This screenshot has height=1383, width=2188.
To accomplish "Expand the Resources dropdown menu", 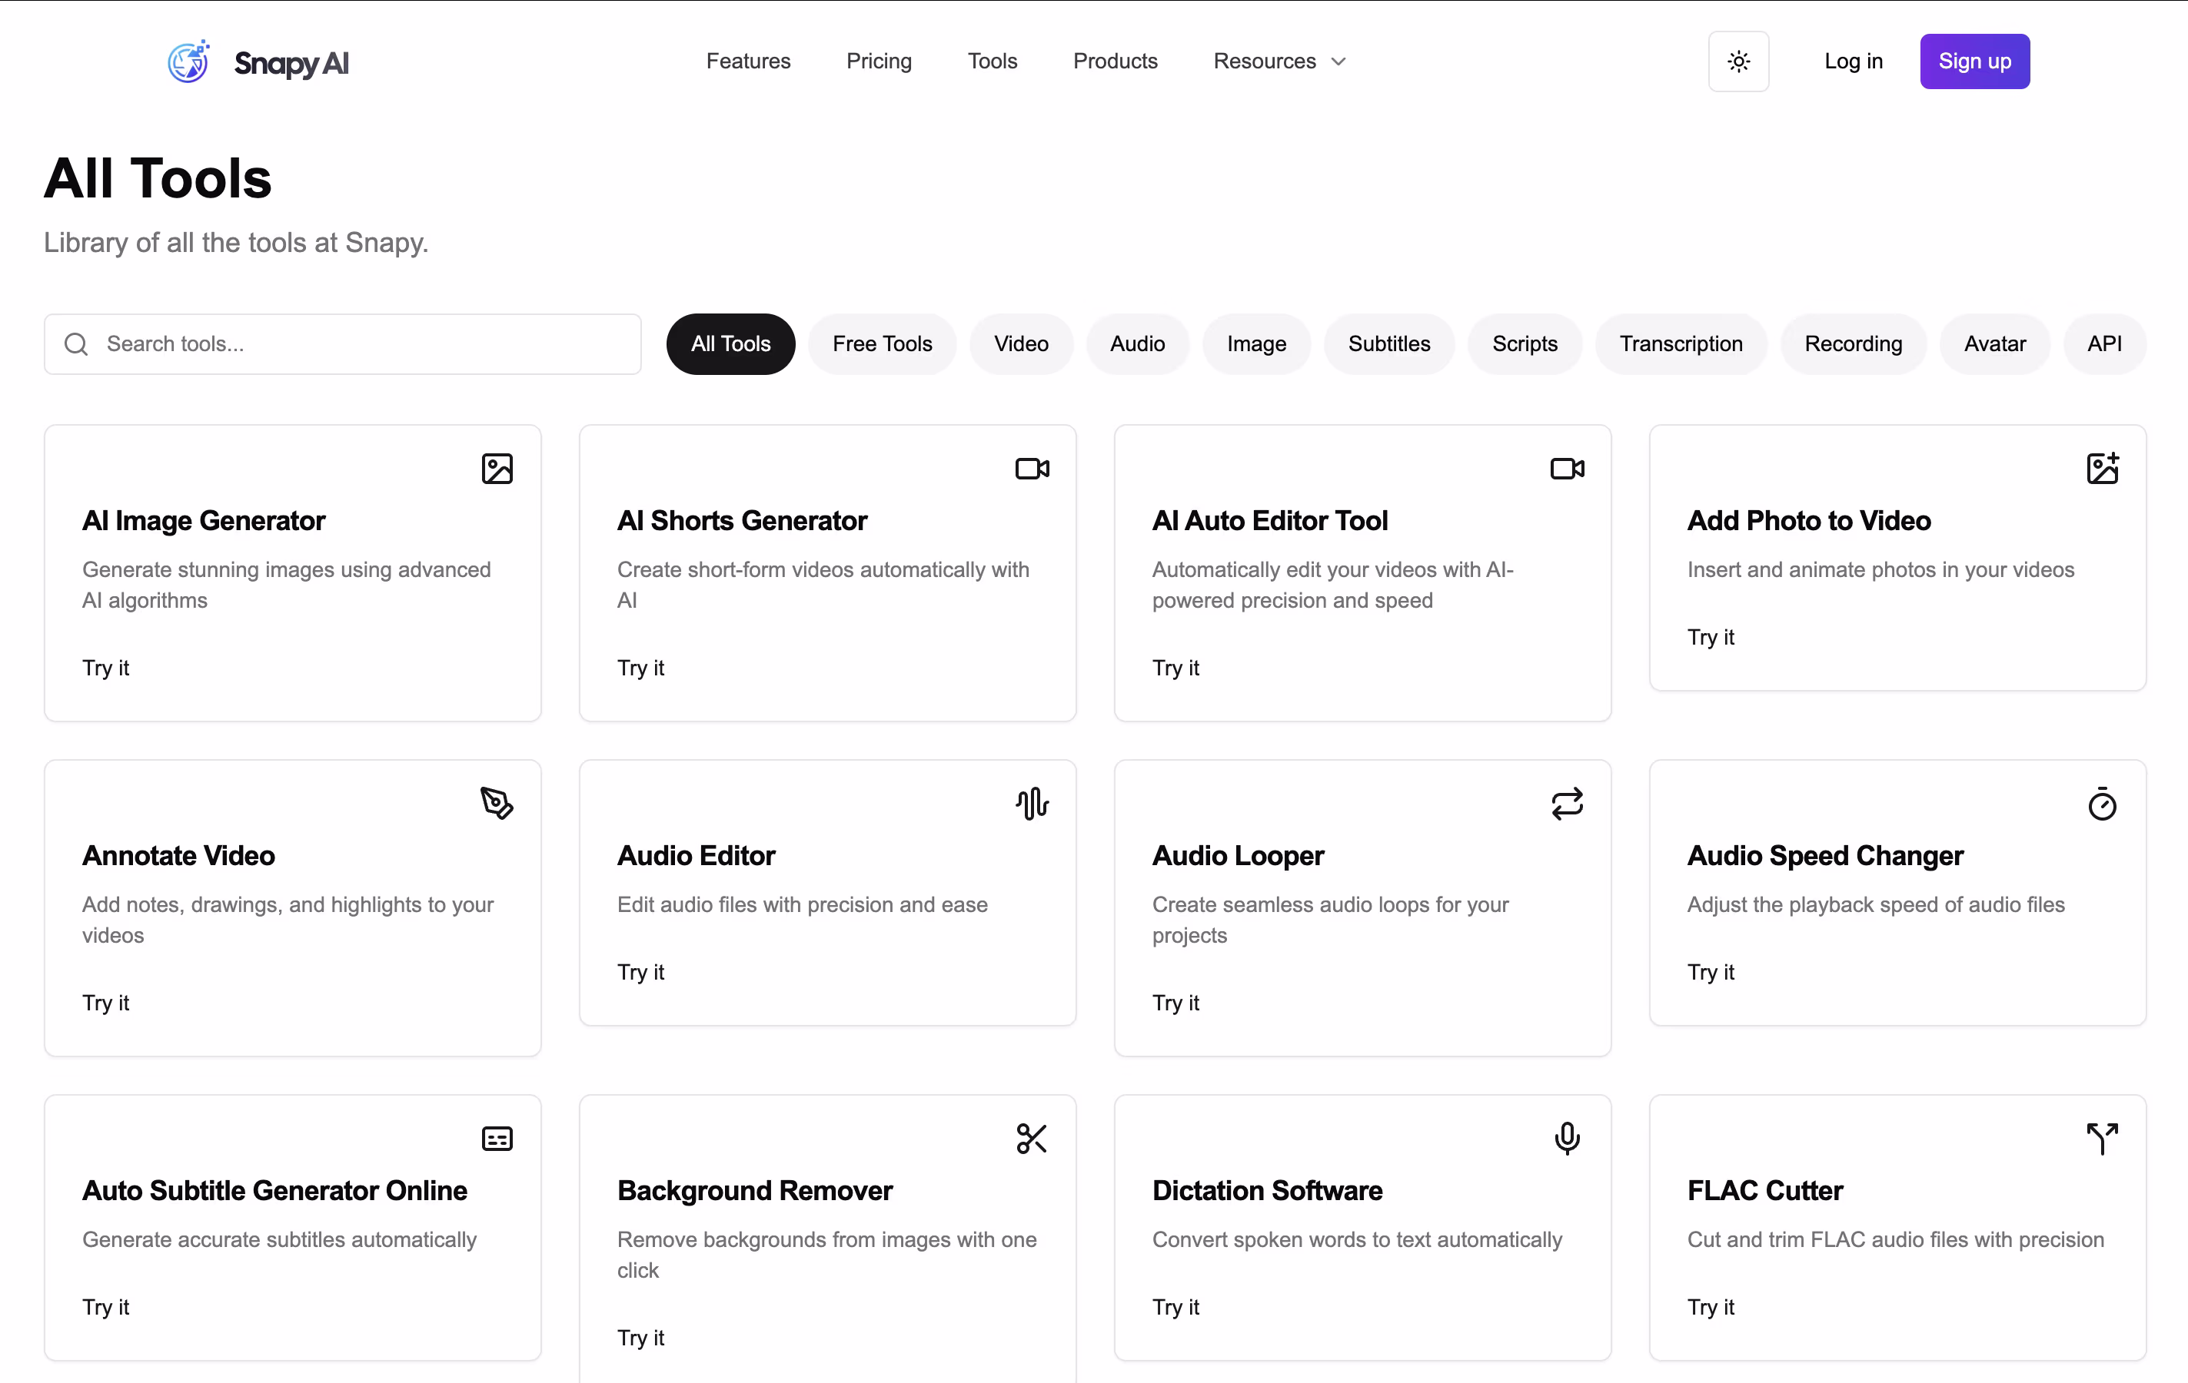I will (x=1279, y=61).
